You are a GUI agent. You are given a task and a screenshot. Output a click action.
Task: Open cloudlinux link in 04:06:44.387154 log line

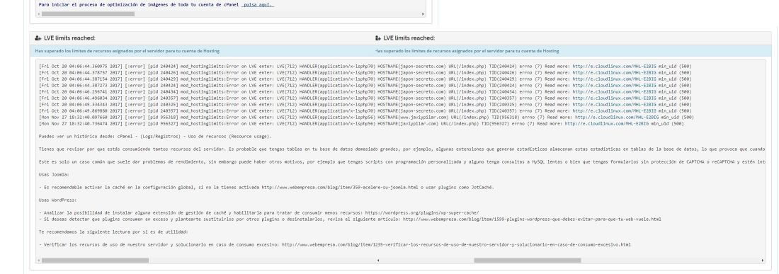coord(614,79)
